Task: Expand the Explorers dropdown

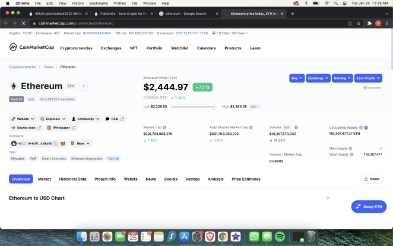Action: [x=53, y=119]
